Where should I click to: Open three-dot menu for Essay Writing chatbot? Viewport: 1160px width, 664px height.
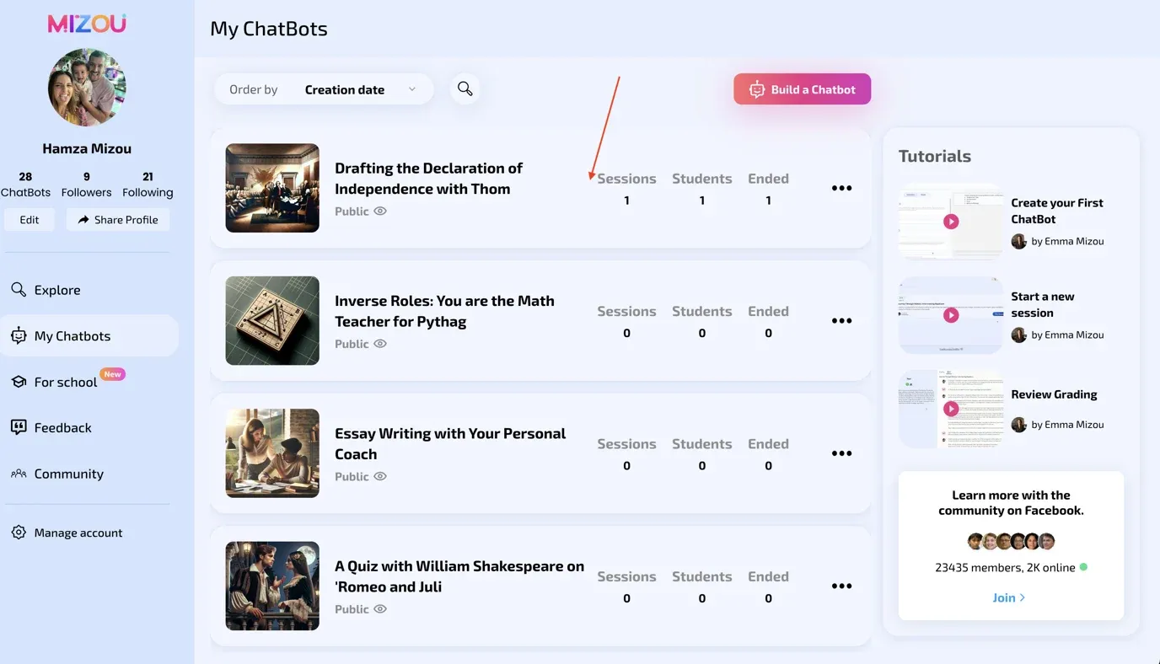841,453
